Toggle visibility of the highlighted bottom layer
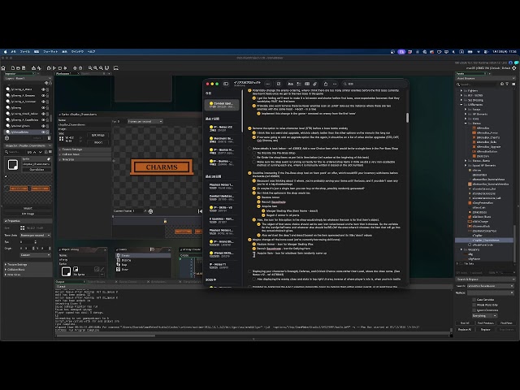Viewport: 520px width, 390px height. click(x=43, y=132)
